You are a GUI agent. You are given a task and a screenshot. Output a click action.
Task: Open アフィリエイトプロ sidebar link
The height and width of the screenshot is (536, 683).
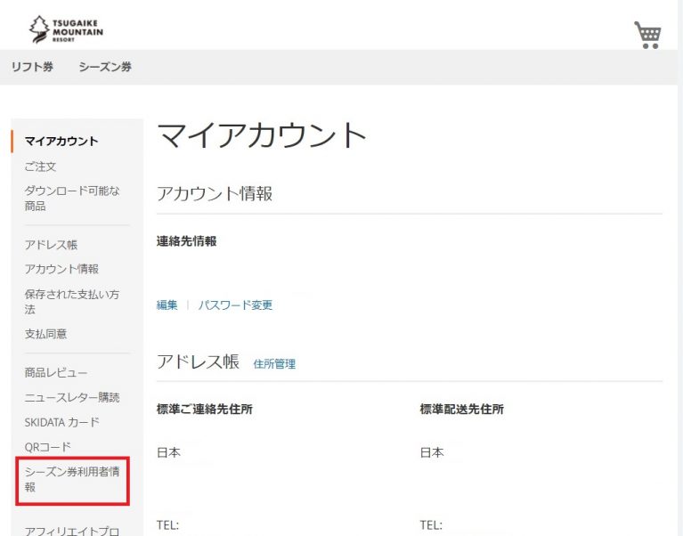(x=72, y=531)
